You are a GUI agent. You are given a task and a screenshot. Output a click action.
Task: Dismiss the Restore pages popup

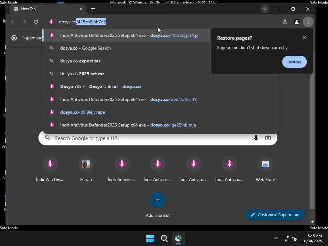(304, 38)
